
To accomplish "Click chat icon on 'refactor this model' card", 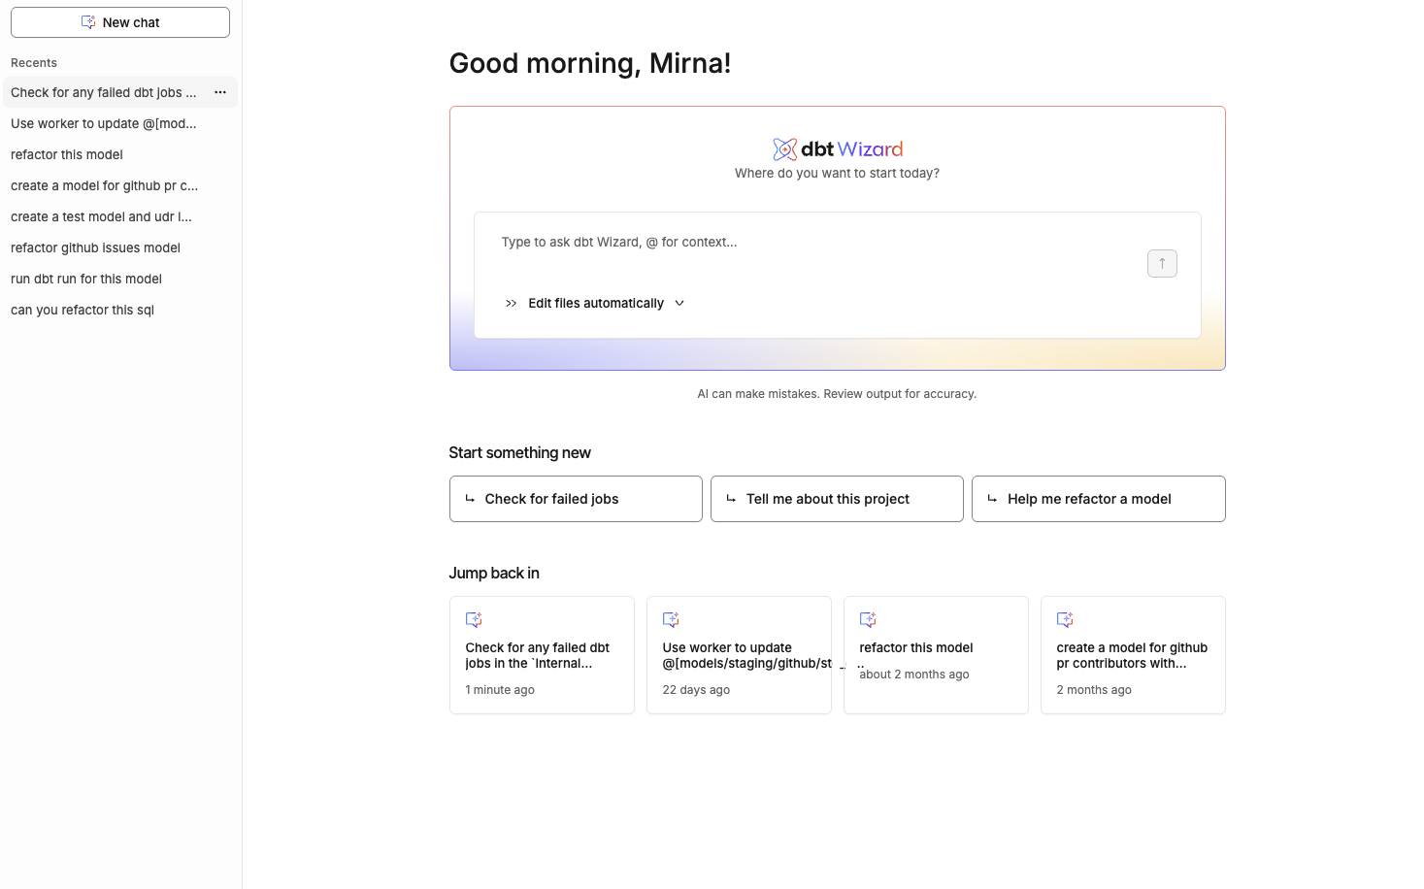I will click(868, 619).
